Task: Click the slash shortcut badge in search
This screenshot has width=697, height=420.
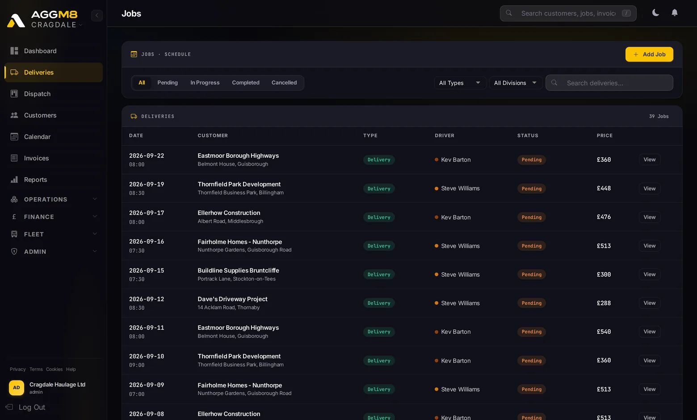Action: click(x=626, y=13)
